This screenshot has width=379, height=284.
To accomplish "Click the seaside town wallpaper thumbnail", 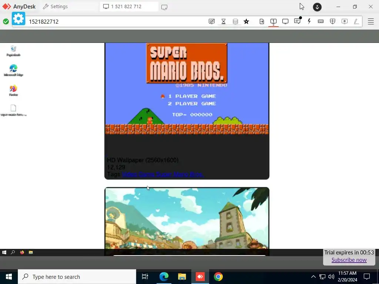I will pos(187,218).
